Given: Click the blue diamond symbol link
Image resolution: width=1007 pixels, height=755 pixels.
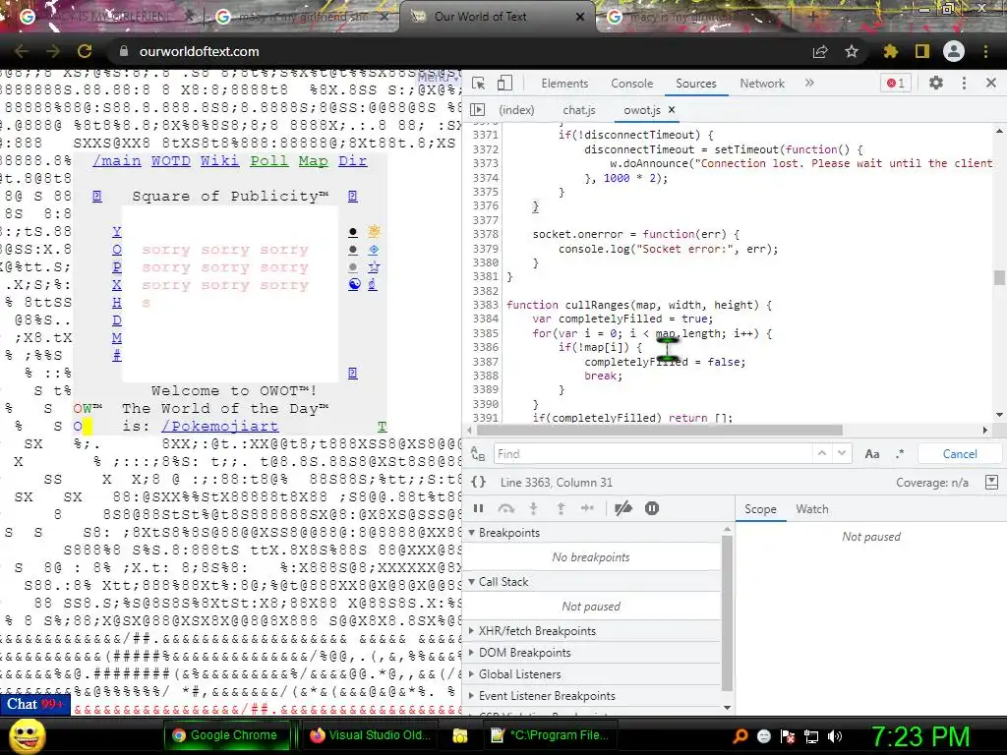Looking at the screenshot, I should (374, 249).
